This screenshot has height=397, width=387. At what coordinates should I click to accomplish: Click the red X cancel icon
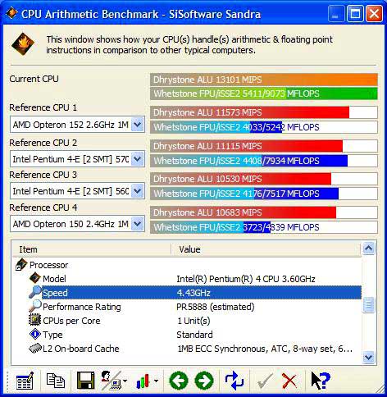[x=289, y=381]
